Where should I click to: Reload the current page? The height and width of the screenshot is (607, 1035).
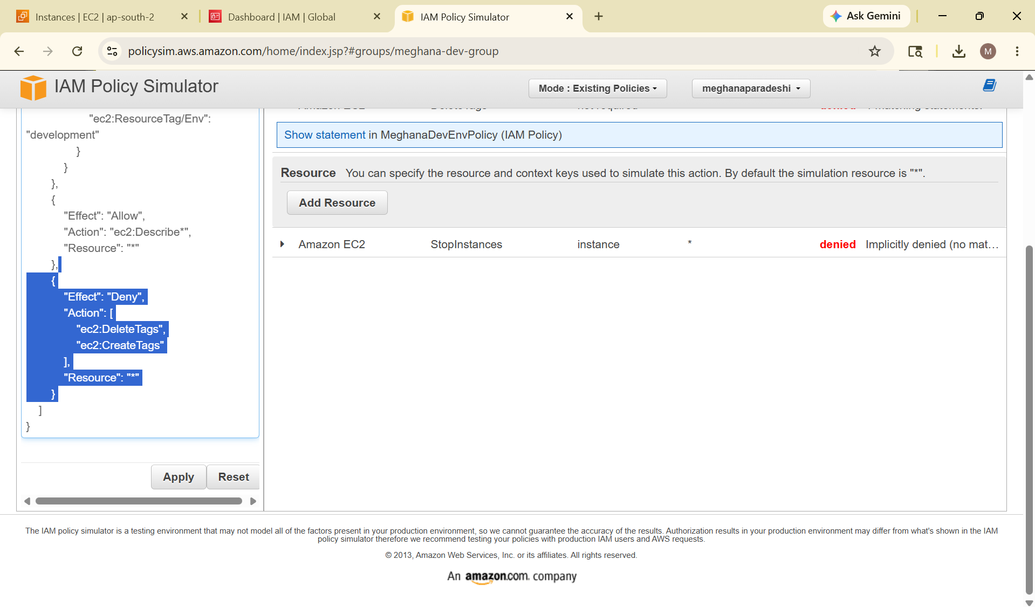coord(77,51)
